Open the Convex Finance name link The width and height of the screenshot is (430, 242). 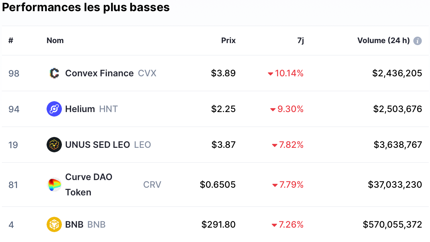(x=100, y=73)
